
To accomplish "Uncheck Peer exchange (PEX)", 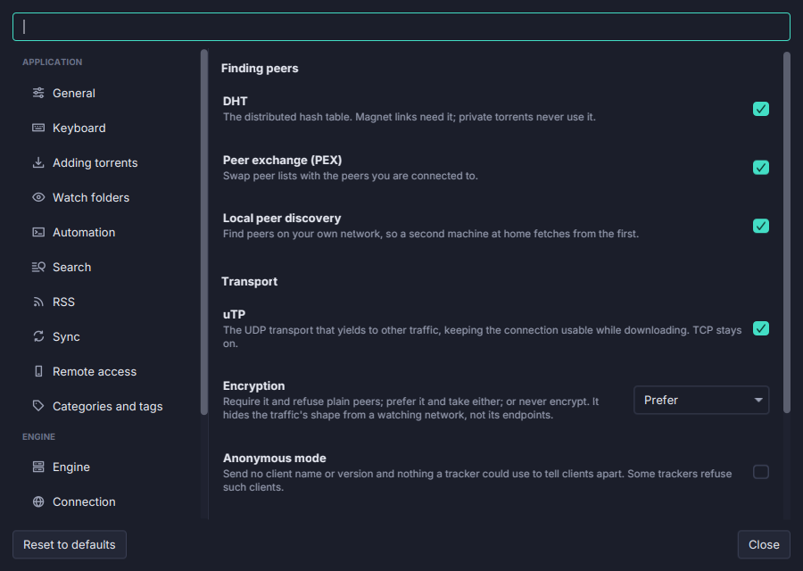I will 760,168.
